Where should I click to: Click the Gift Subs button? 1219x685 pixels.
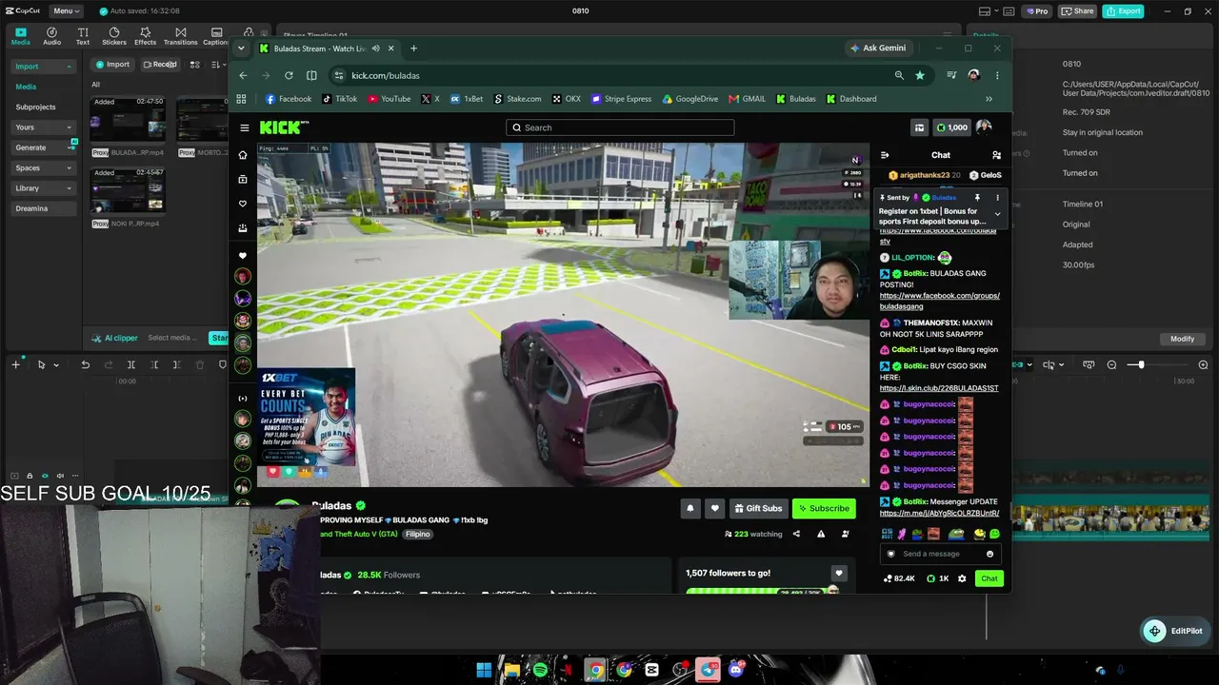[758, 509]
